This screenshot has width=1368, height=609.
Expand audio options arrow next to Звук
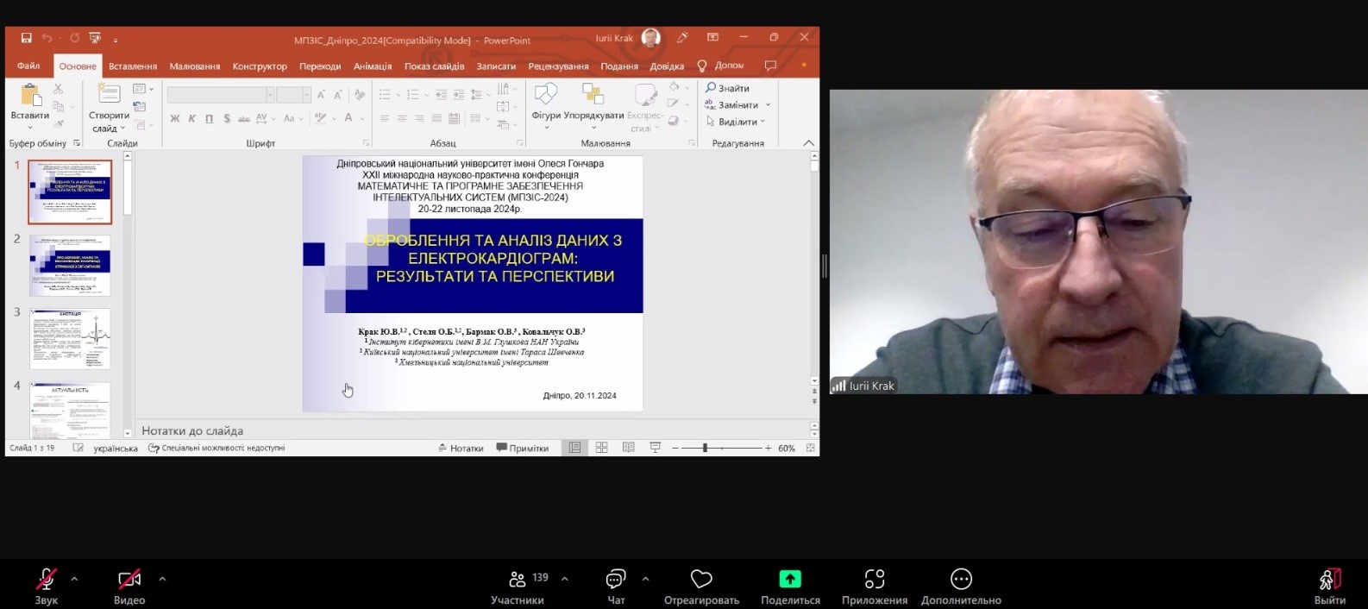(74, 579)
